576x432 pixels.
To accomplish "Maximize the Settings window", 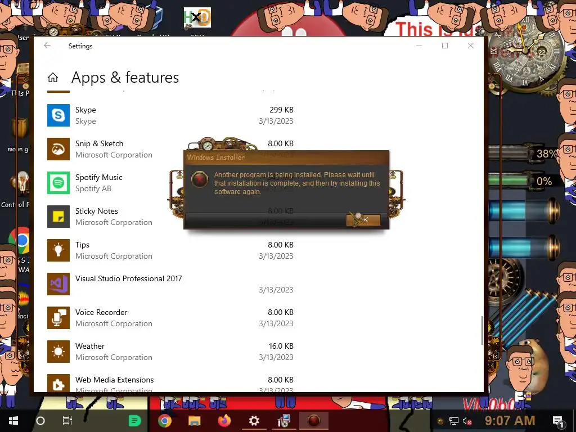I will (x=445, y=46).
